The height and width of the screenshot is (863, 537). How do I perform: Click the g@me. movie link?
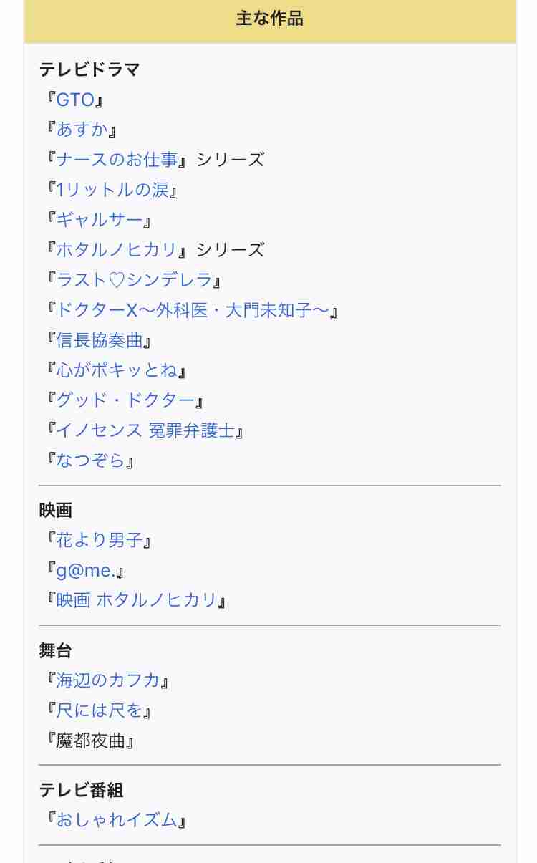point(86,571)
